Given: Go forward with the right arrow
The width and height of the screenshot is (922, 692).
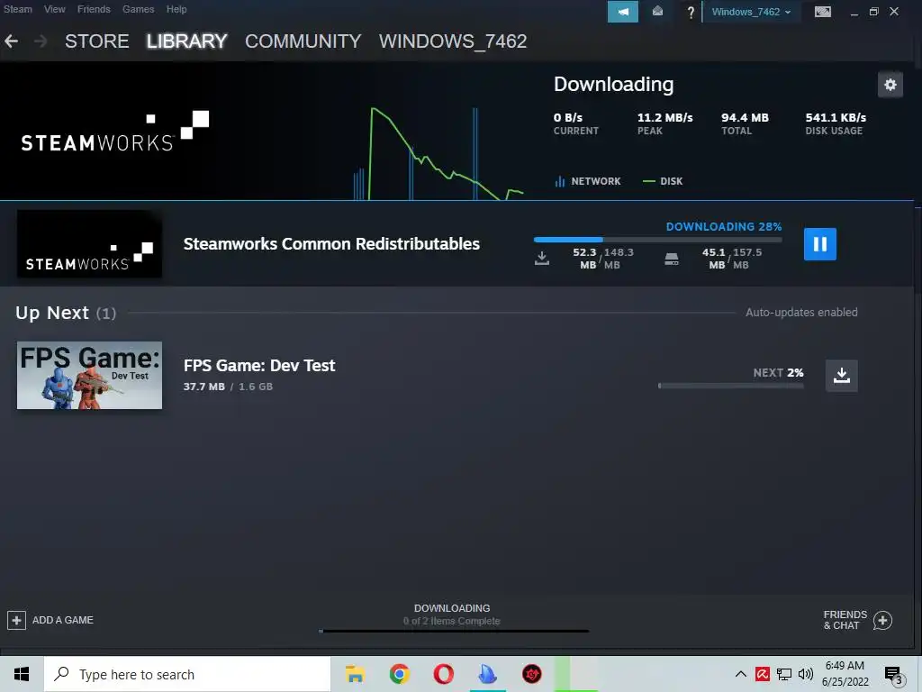Looking at the screenshot, I should (41, 41).
